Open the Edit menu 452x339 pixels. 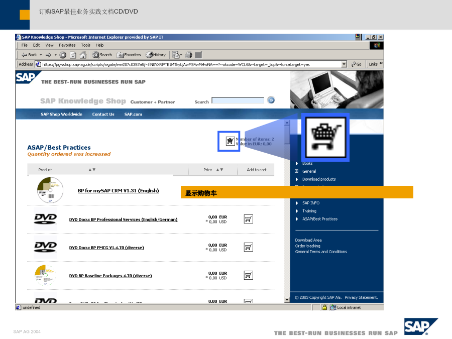(x=36, y=45)
